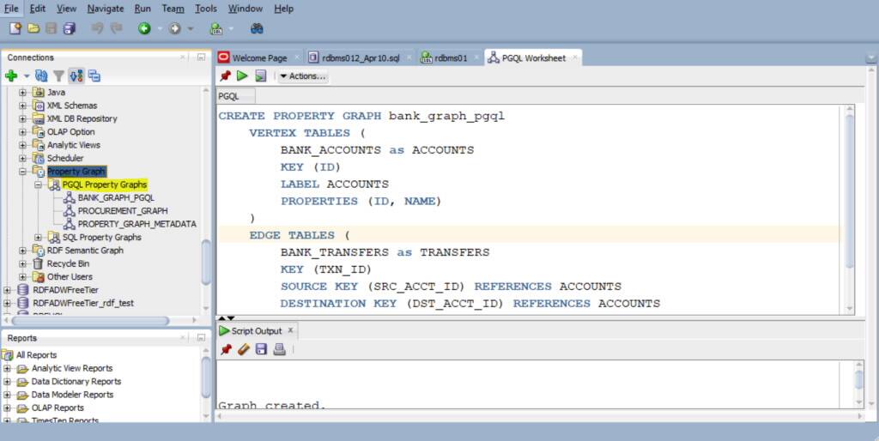The height and width of the screenshot is (441, 879).
Task: Click the Connections filter funnel icon
Action: pyautogui.click(x=58, y=76)
